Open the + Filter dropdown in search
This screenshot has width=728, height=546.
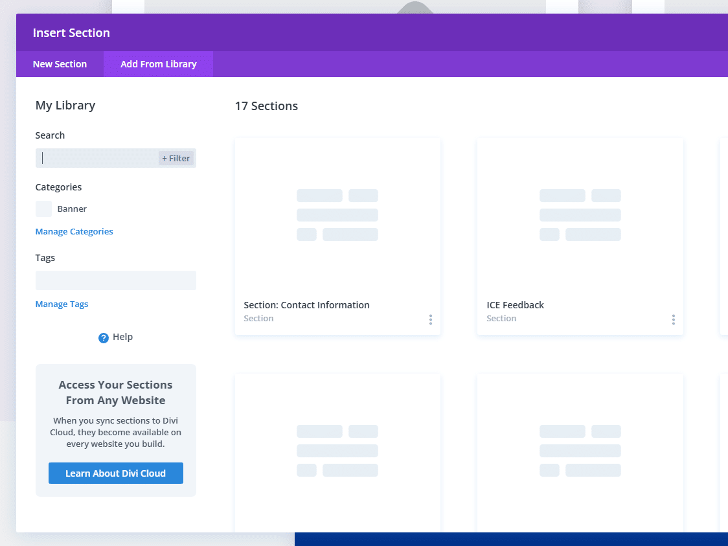(176, 158)
